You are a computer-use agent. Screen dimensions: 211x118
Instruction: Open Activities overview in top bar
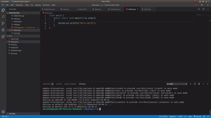coord(5,1)
